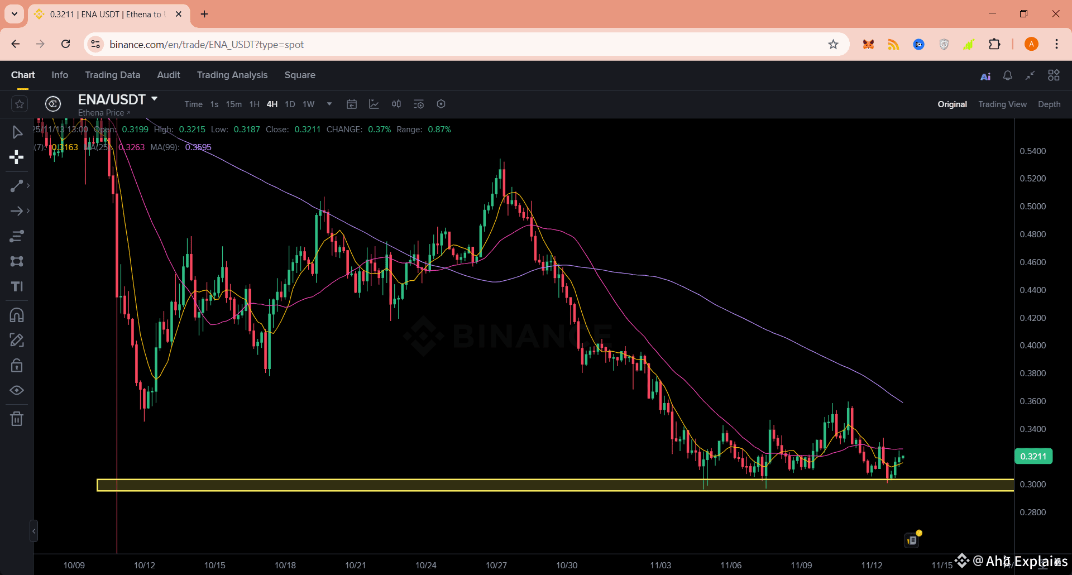
Task: Click the 0.3211 current price label
Action: [x=1033, y=456]
